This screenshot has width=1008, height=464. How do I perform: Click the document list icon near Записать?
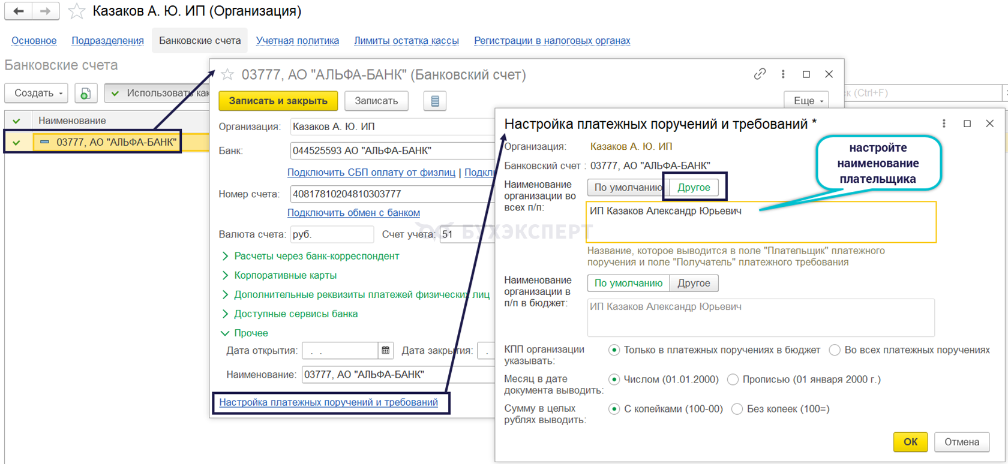pyautogui.click(x=435, y=101)
